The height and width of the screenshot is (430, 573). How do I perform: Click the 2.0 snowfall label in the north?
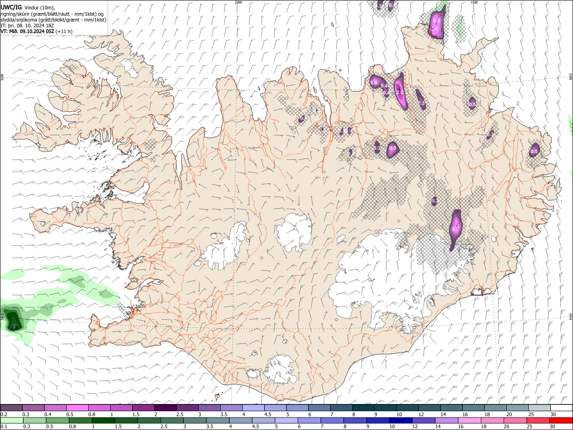tap(400, 92)
